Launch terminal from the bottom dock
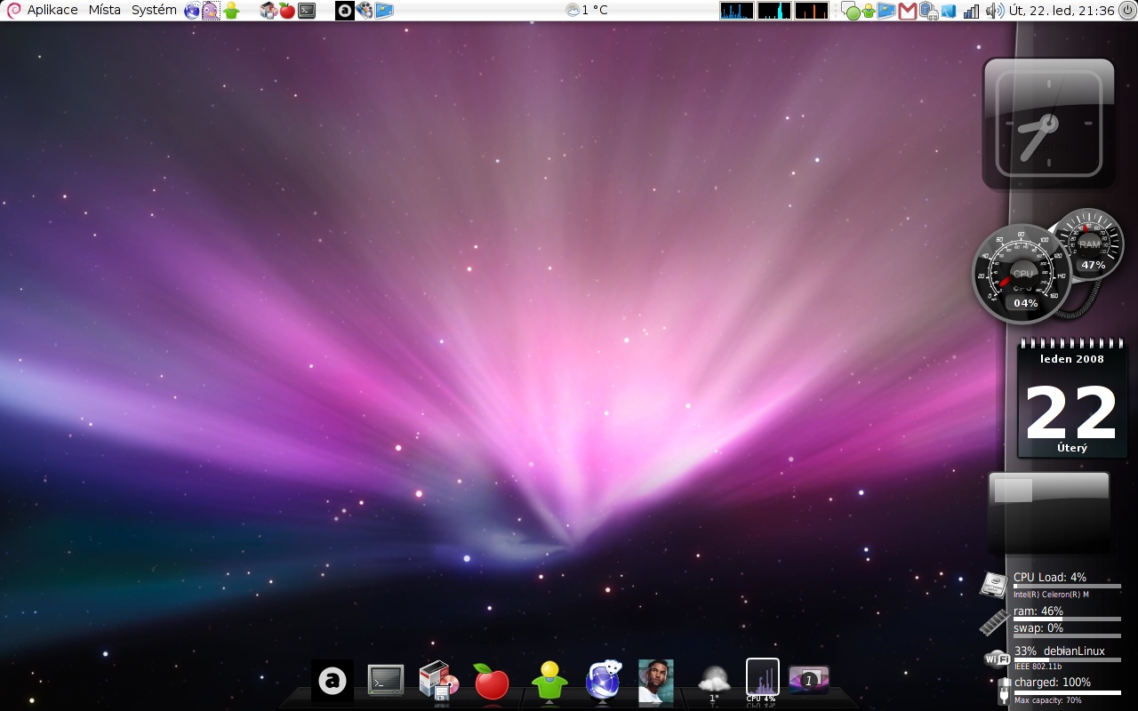The width and height of the screenshot is (1138, 711). [386, 681]
